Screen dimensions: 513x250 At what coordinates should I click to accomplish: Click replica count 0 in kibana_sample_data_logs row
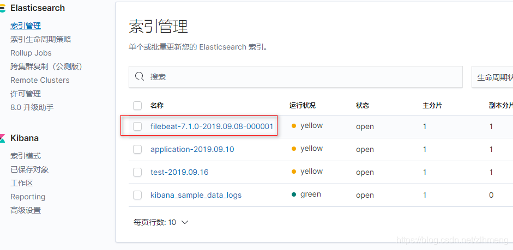(491, 195)
